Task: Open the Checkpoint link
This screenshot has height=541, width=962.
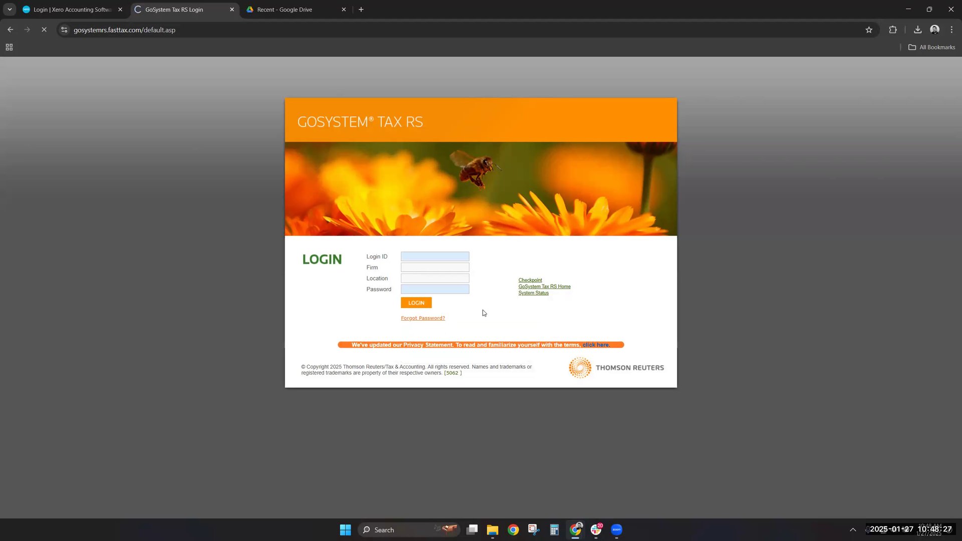Action: [x=530, y=280]
